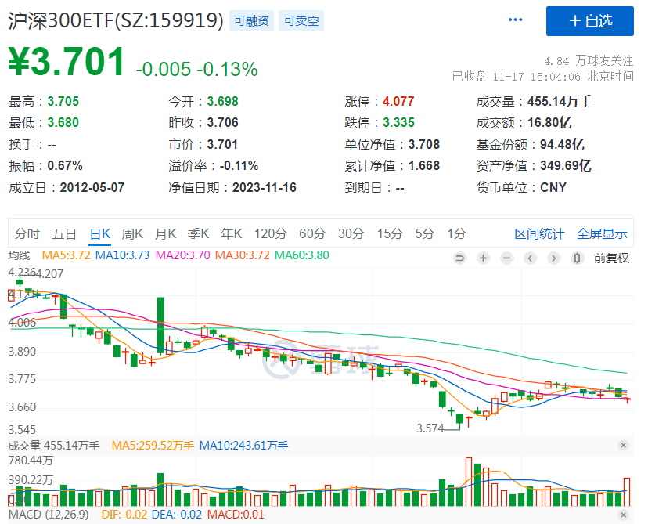Click the 可融资 tag
Image resolution: width=648 pixels, height=524 pixels.
tap(253, 21)
